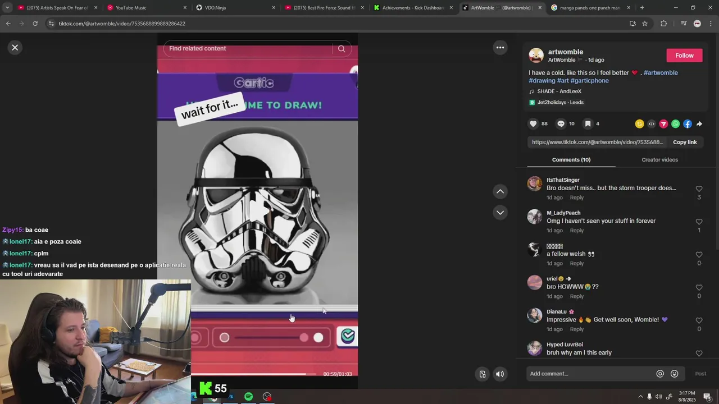Image resolution: width=719 pixels, height=404 pixels.
Task: Like the comment by M_LadyPeach
Action: point(699,222)
